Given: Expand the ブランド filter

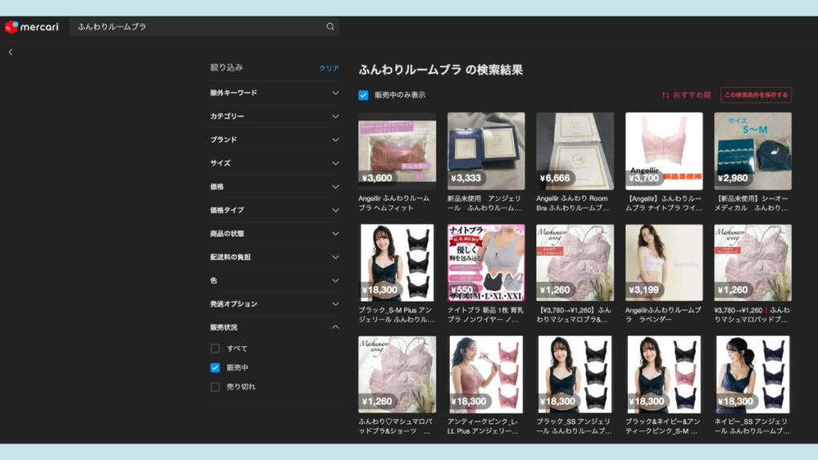Looking at the screenshot, I should coord(274,139).
